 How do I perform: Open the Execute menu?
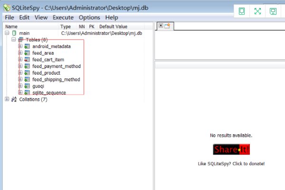[x=63, y=17]
